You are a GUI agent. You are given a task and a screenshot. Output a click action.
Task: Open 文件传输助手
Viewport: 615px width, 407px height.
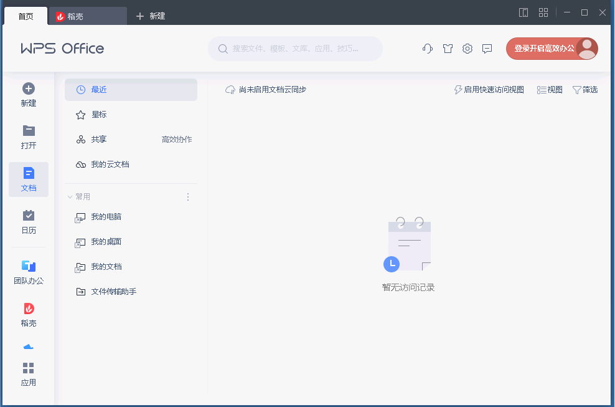pyautogui.click(x=131, y=292)
